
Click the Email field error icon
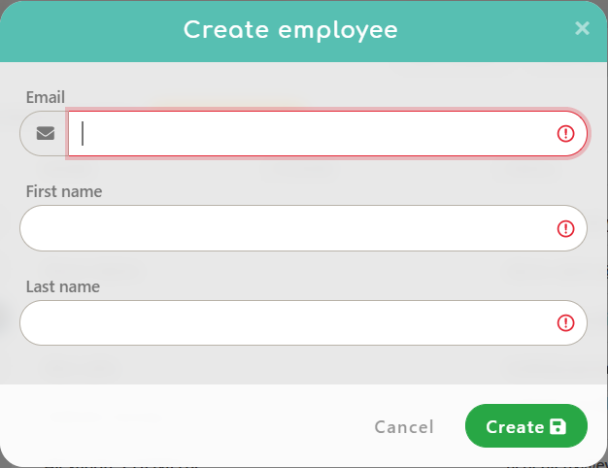click(565, 134)
